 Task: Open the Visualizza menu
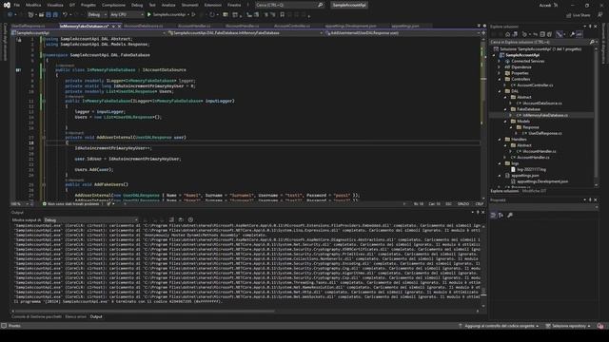[x=55, y=5]
